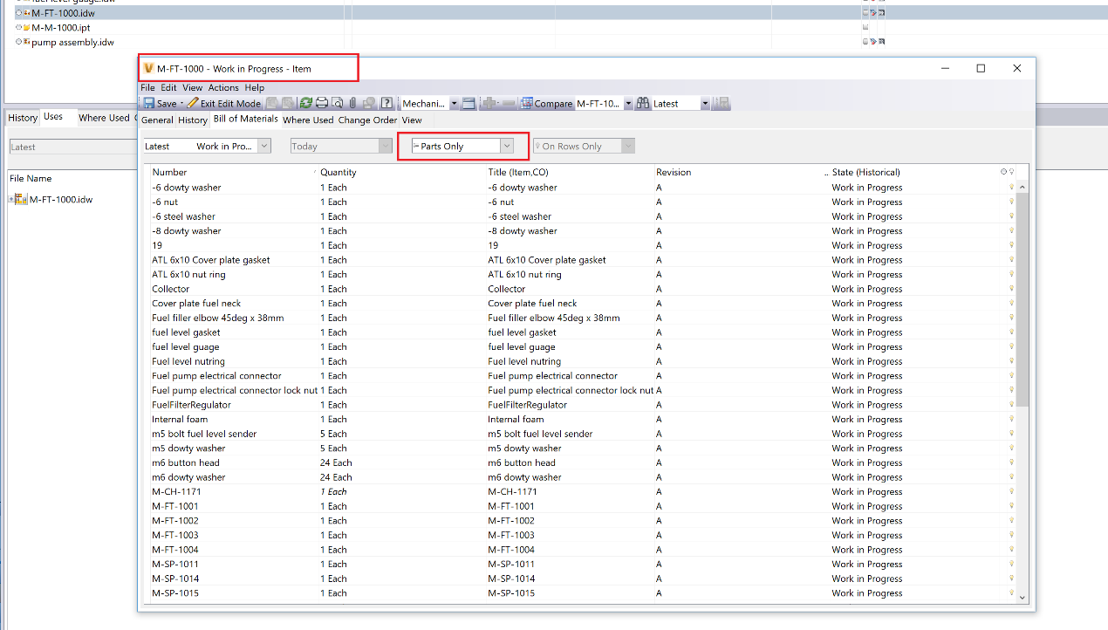Click the Exit Edit Mode pencil button
This screenshot has height=630, width=1108.
(224, 103)
